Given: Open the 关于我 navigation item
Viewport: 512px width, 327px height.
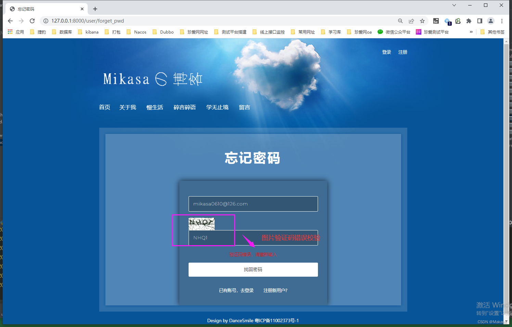Looking at the screenshot, I should pyautogui.click(x=128, y=107).
